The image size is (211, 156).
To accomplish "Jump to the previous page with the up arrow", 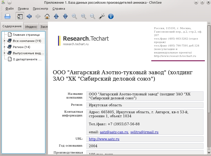I will 56,16.
